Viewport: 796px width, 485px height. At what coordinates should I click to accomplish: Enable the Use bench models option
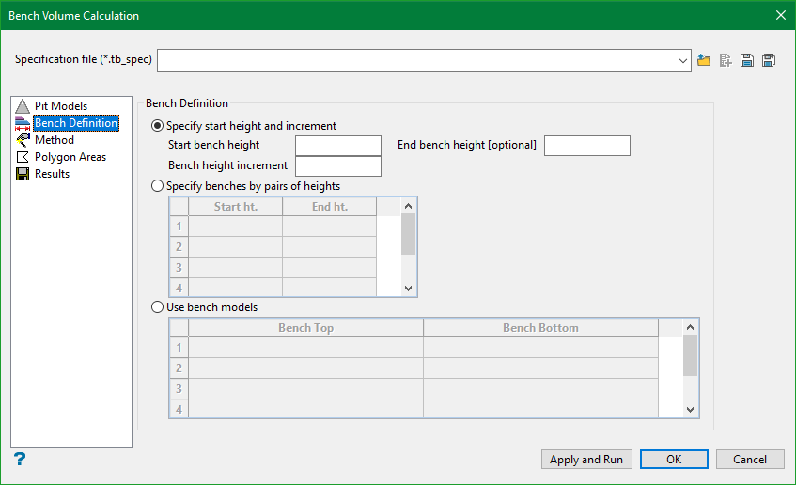coord(158,307)
